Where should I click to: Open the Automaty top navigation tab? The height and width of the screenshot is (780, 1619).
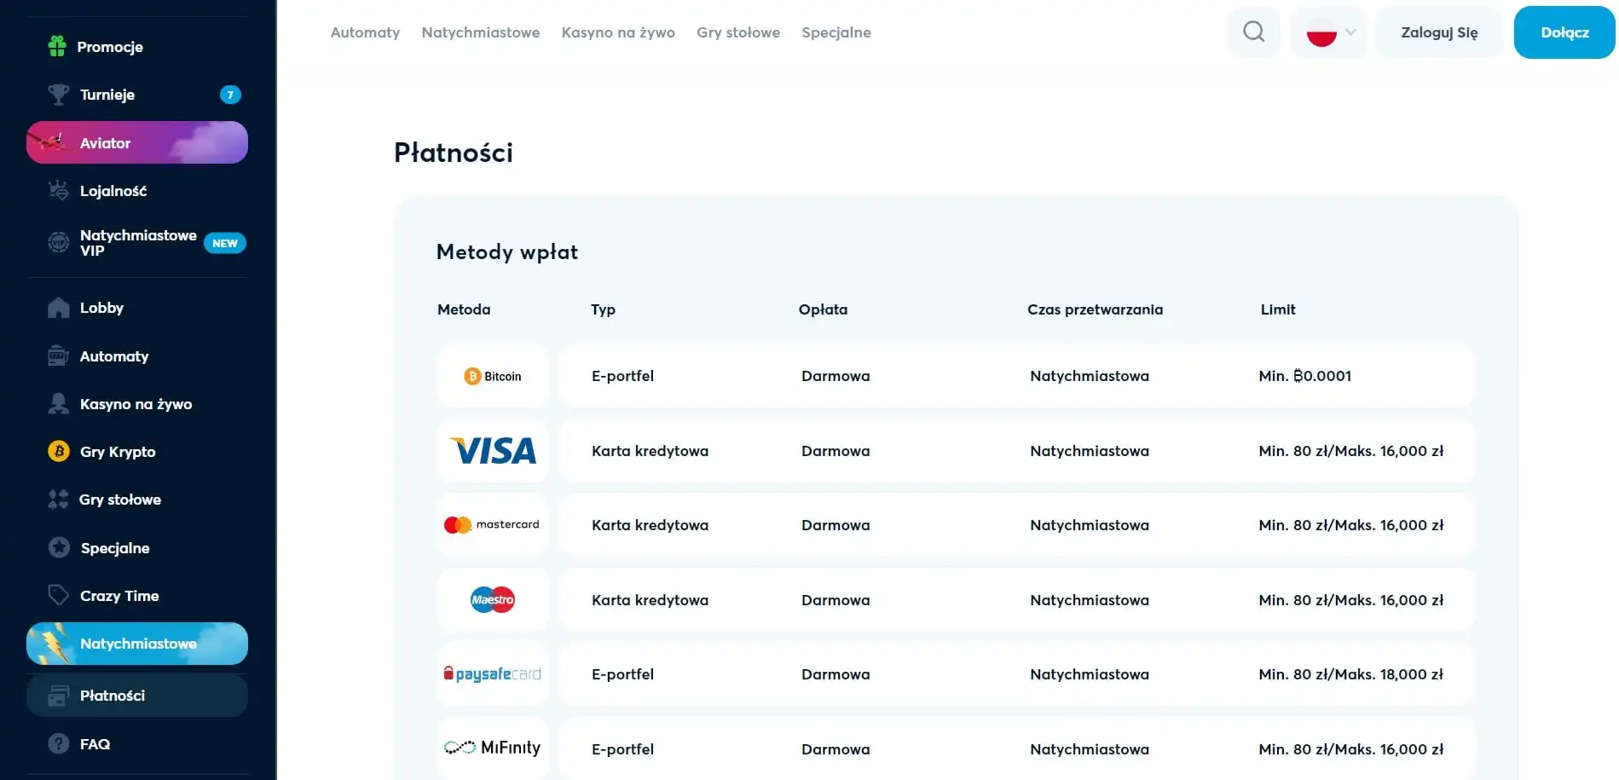tap(365, 32)
